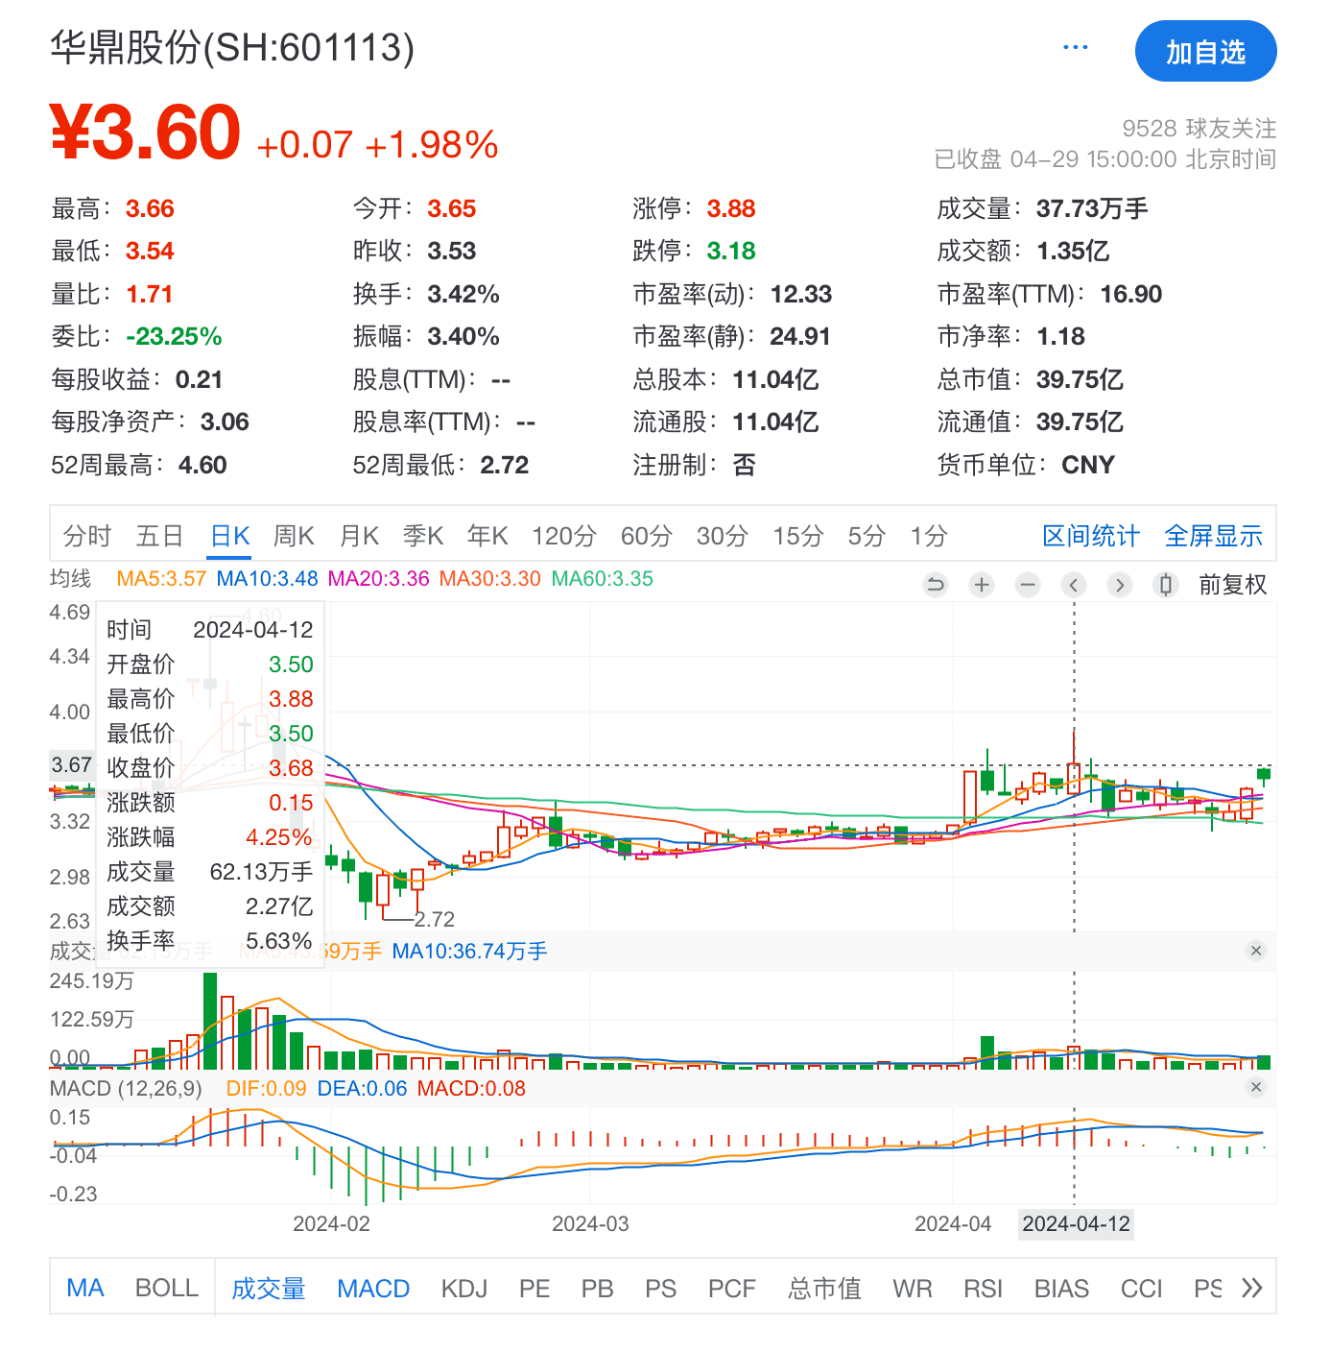The height and width of the screenshot is (1352, 1330).
Task: Click the 加自选 add to watchlist button
Action: pos(1205,52)
